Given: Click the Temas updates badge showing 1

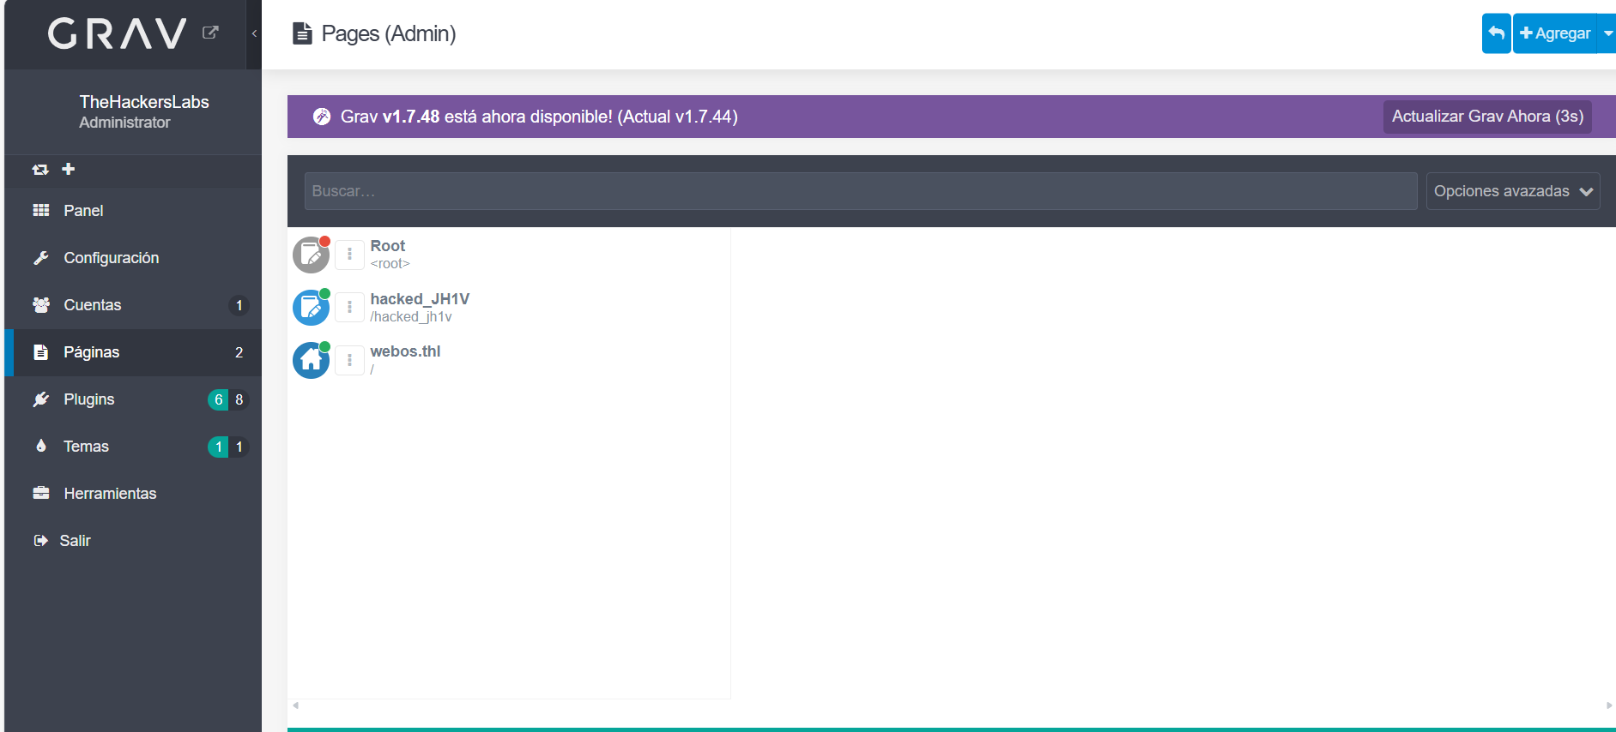Looking at the screenshot, I should click(x=218, y=447).
